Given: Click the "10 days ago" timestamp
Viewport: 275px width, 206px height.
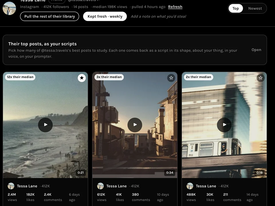Looking at the screenshot, I should pos(163,197).
